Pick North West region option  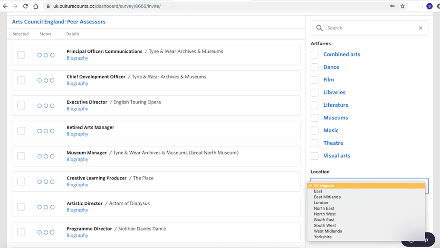point(366,214)
